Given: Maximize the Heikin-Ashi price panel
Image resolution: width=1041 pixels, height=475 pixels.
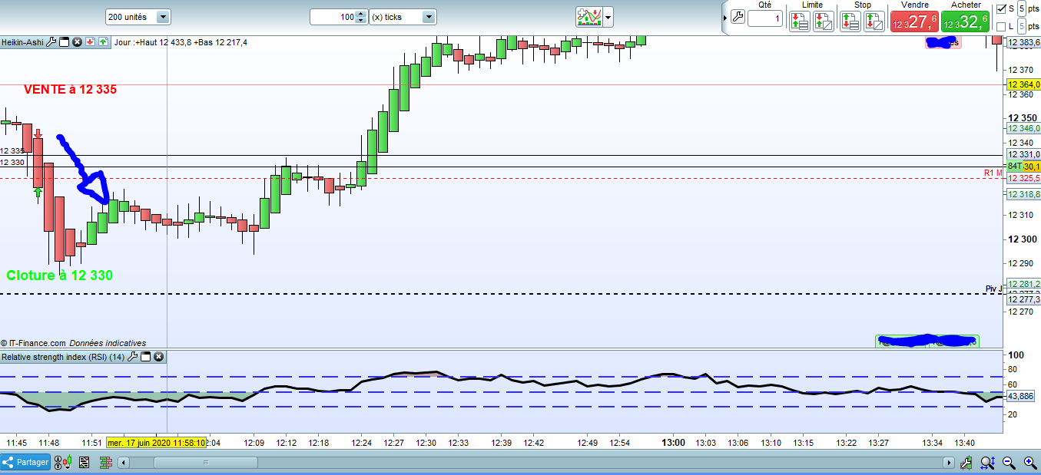Looking at the screenshot, I should [x=65, y=42].
